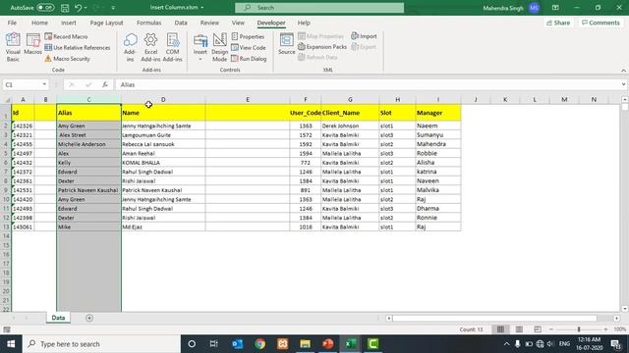Click the Manager header cell

click(438, 113)
